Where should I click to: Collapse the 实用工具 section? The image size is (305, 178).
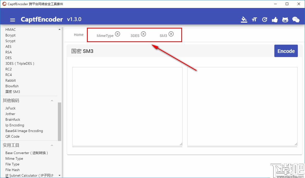[52, 145]
